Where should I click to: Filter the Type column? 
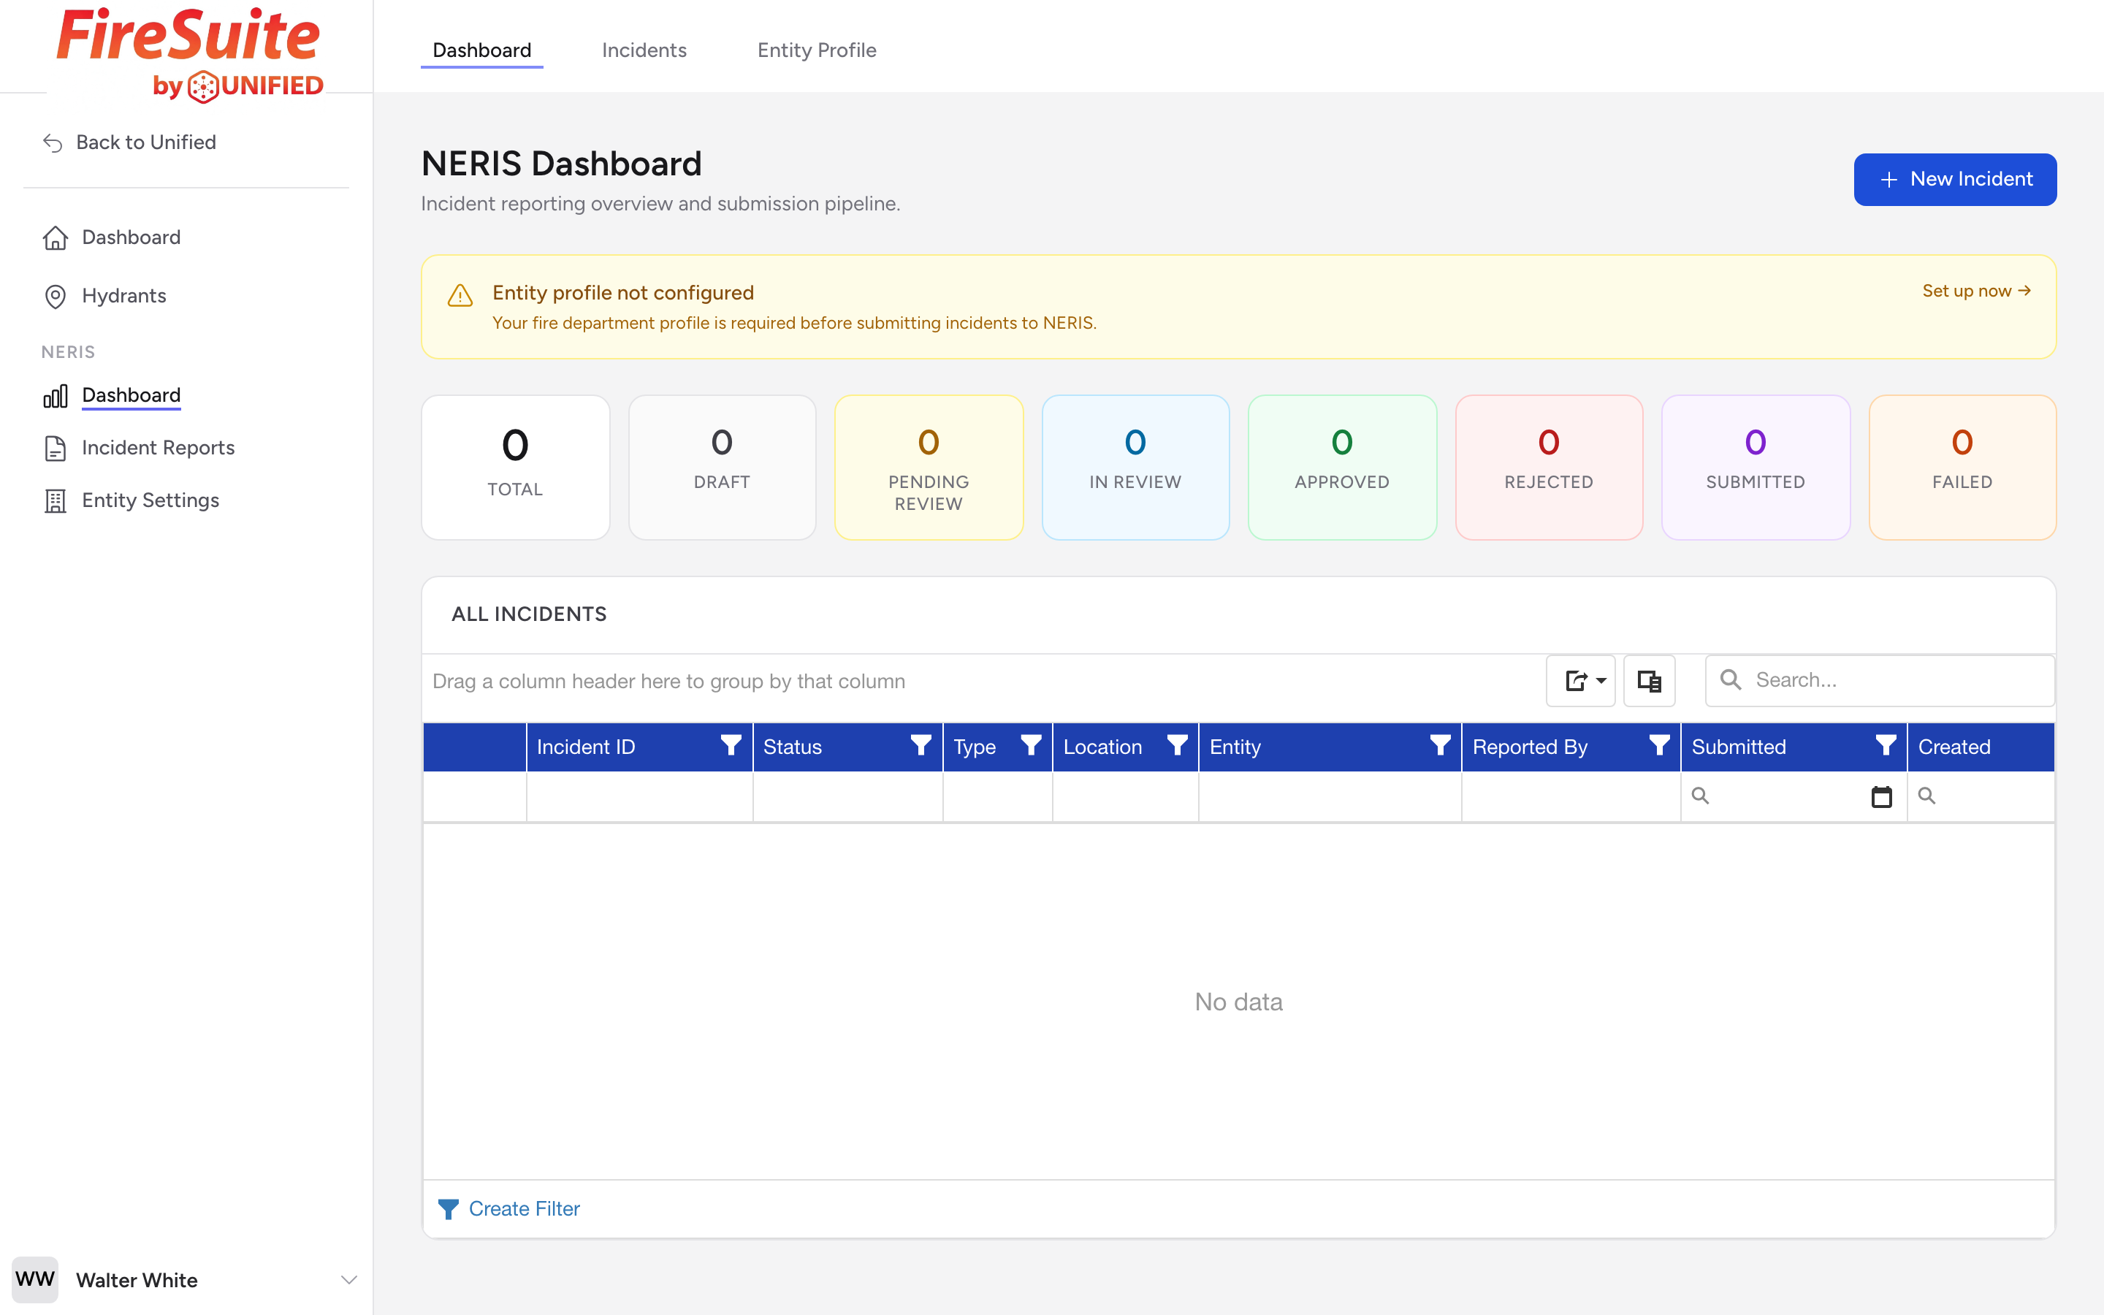pyautogui.click(x=1031, y=746)
